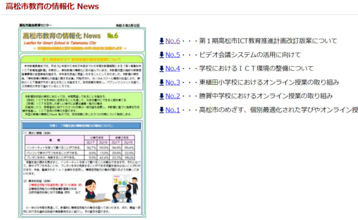The width and height of the screenshot is (358, 220).
Task: Click the No.6 description text about ICT教育推進計画
Action: point(268,41)
